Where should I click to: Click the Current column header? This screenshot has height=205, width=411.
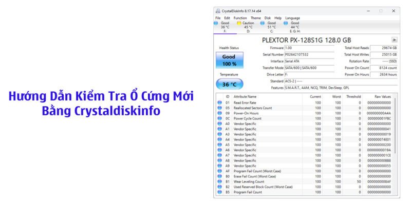click(x=312, y=96)
